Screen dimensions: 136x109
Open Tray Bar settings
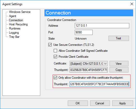[14, 37]
